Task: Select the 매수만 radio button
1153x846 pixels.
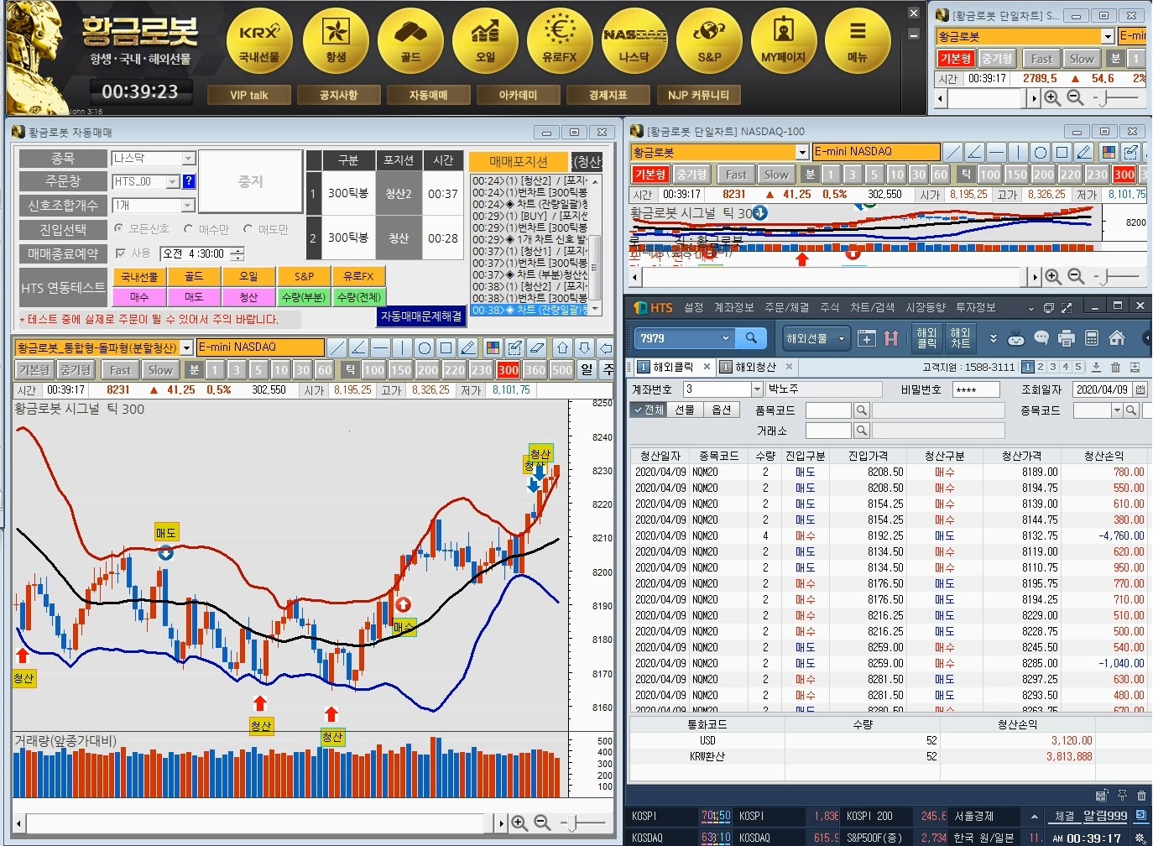Action: click(x=188, y=228)
